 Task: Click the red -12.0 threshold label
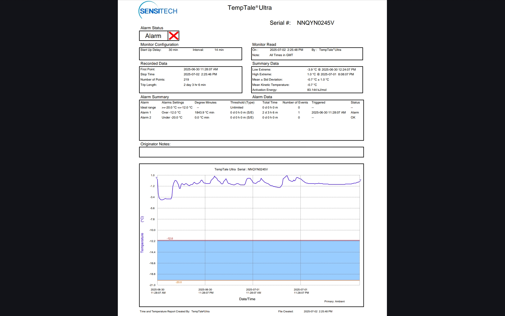coord(170,239)
